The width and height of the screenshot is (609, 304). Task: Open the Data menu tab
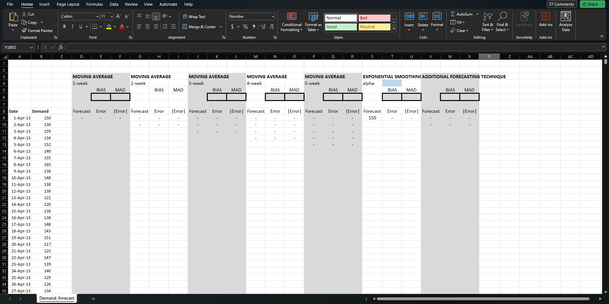tap(114, 4)
